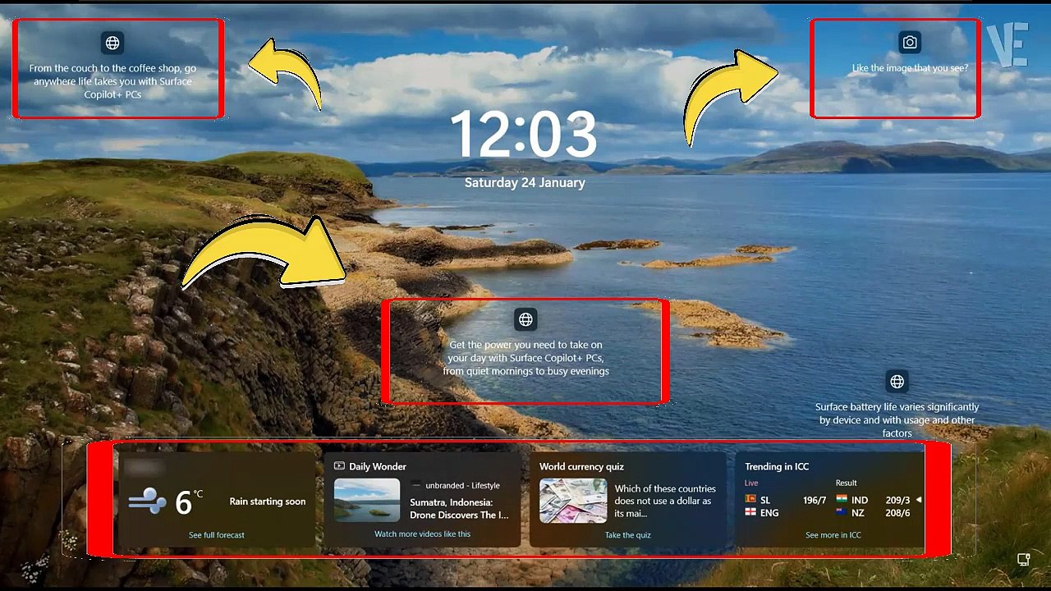Image resolution: width=1051 pixels, height=591 pixels.
Task: Click the SL score 196/7
Action: pos(815,500)
